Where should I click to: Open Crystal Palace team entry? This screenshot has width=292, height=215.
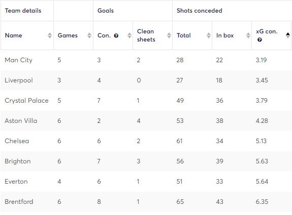click(26, 101)
